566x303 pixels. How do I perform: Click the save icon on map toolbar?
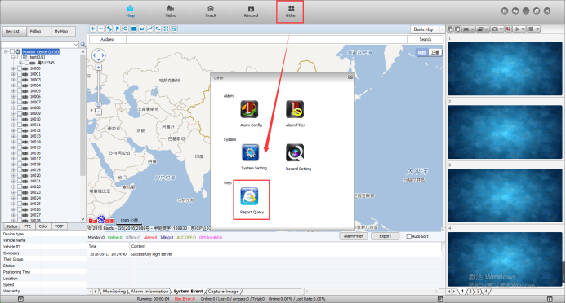click(174, 29)
